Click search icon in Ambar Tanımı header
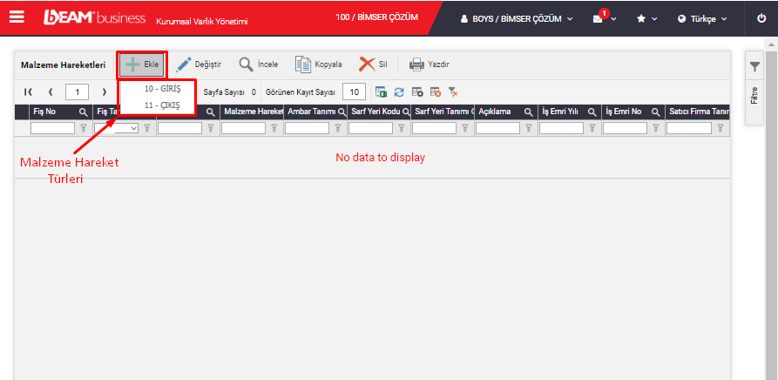 pos(342,112)
